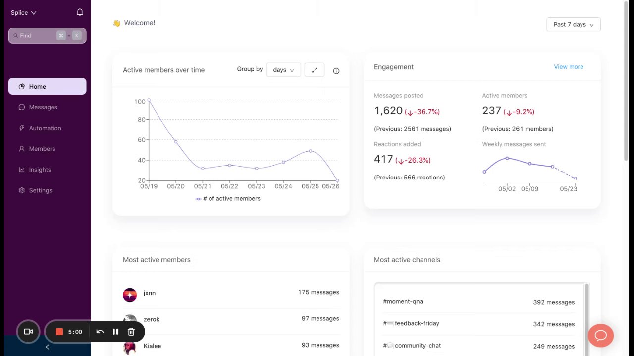Viewport: 634px width, 356px height.
Task: Open Settings from the sidebar
Action: [x=40, y=190]
